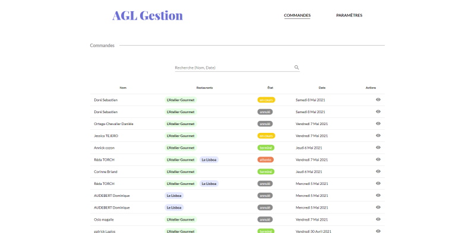Open the Paramètres menu
Screen dimensions: 475x233
pos(349,15)
